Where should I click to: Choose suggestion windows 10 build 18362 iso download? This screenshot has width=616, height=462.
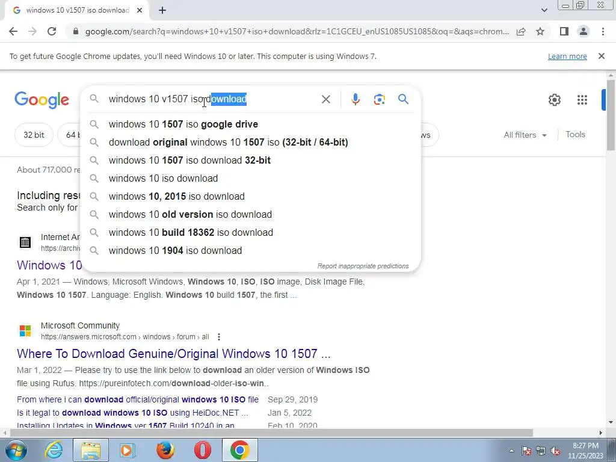(250, 233)
